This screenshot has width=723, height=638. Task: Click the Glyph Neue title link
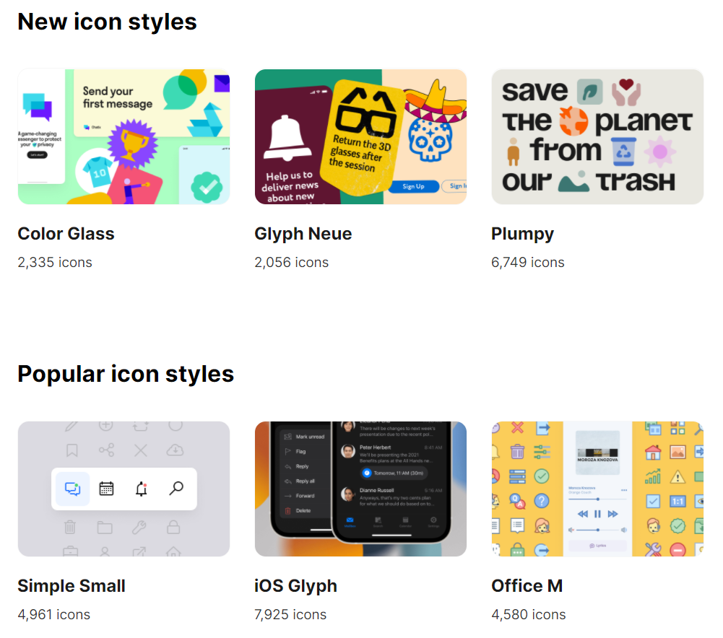coord(303,234)
